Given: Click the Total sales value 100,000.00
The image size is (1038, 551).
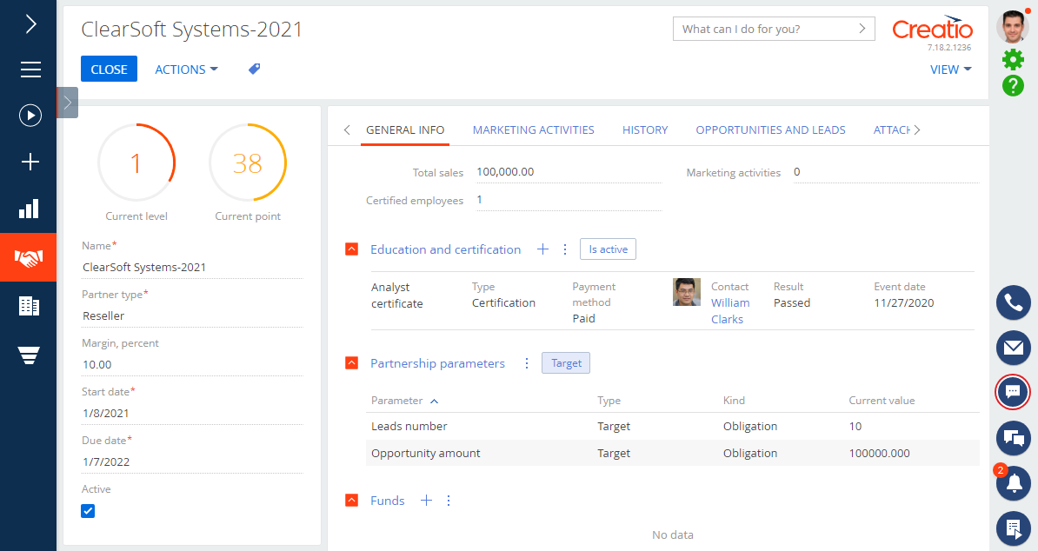Looking at the screenshot, I should (x=505, y=172).
